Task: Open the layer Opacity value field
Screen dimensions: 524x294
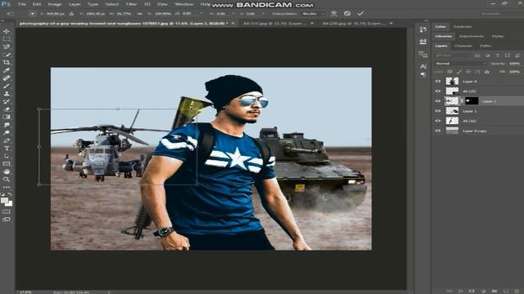Action: tap(515, 64)
